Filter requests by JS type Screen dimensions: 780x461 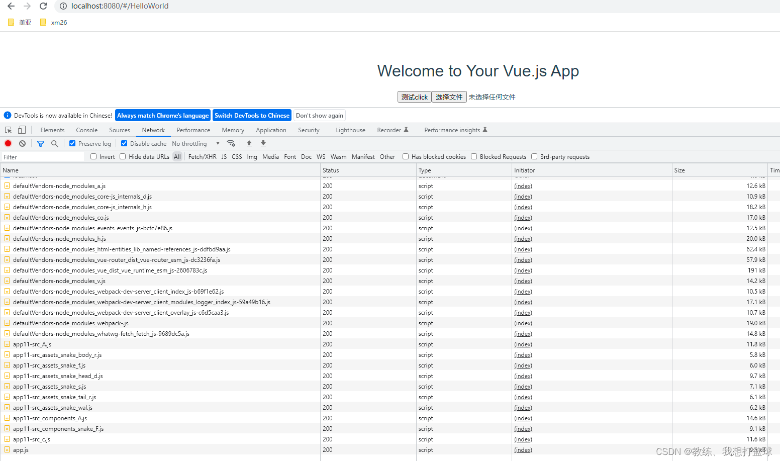point(224,156)
